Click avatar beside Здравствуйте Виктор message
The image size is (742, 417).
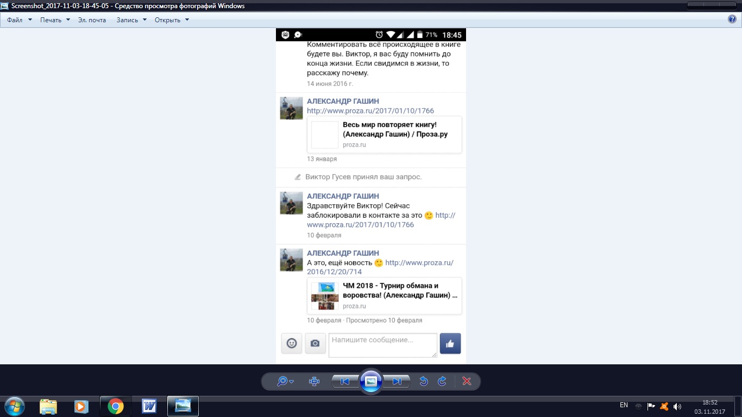[x=291, y=203]
